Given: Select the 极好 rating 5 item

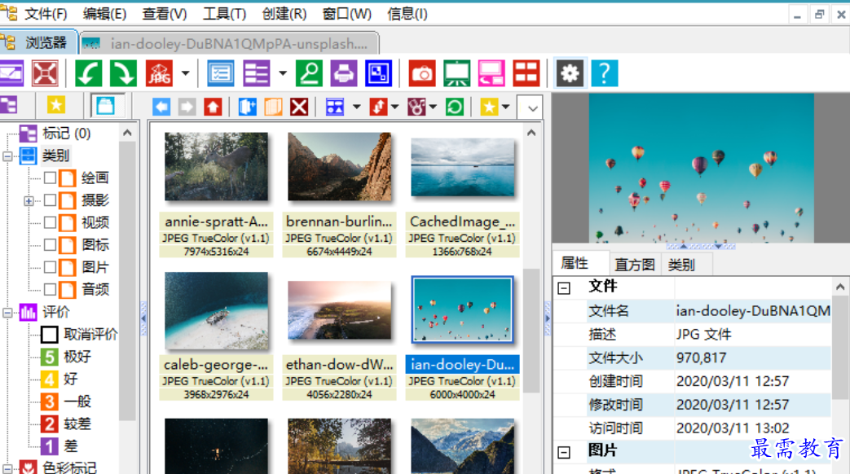Looking at the screenshot, I should [x=65, y=357].
